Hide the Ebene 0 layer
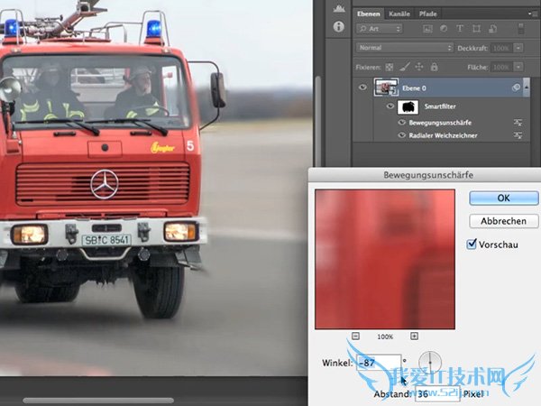This screenshot has height=406, width=541. click(362, 88)
